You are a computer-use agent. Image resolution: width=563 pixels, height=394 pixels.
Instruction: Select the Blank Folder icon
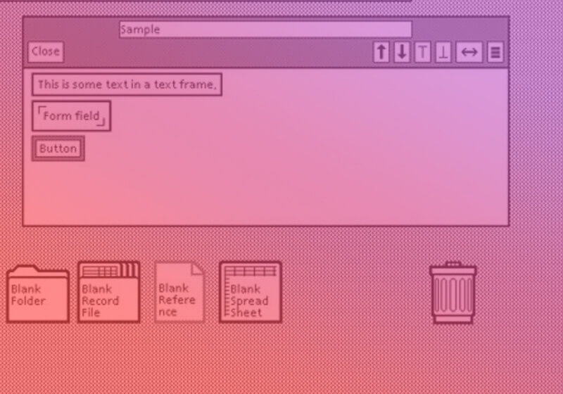(37, 293)
